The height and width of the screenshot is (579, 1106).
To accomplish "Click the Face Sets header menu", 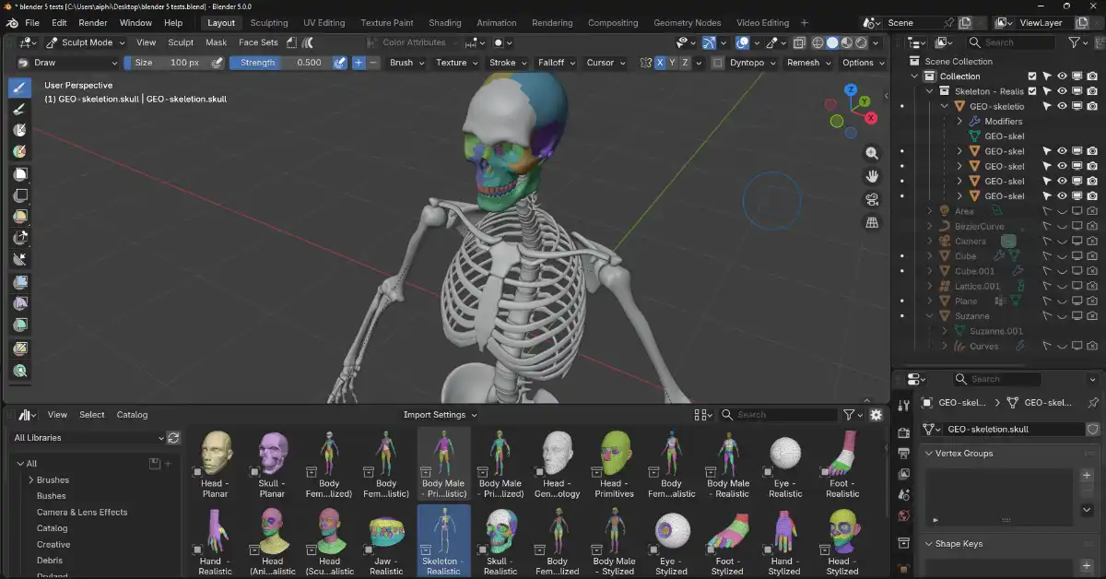I will pyautogui.click(x=258, y=42).
